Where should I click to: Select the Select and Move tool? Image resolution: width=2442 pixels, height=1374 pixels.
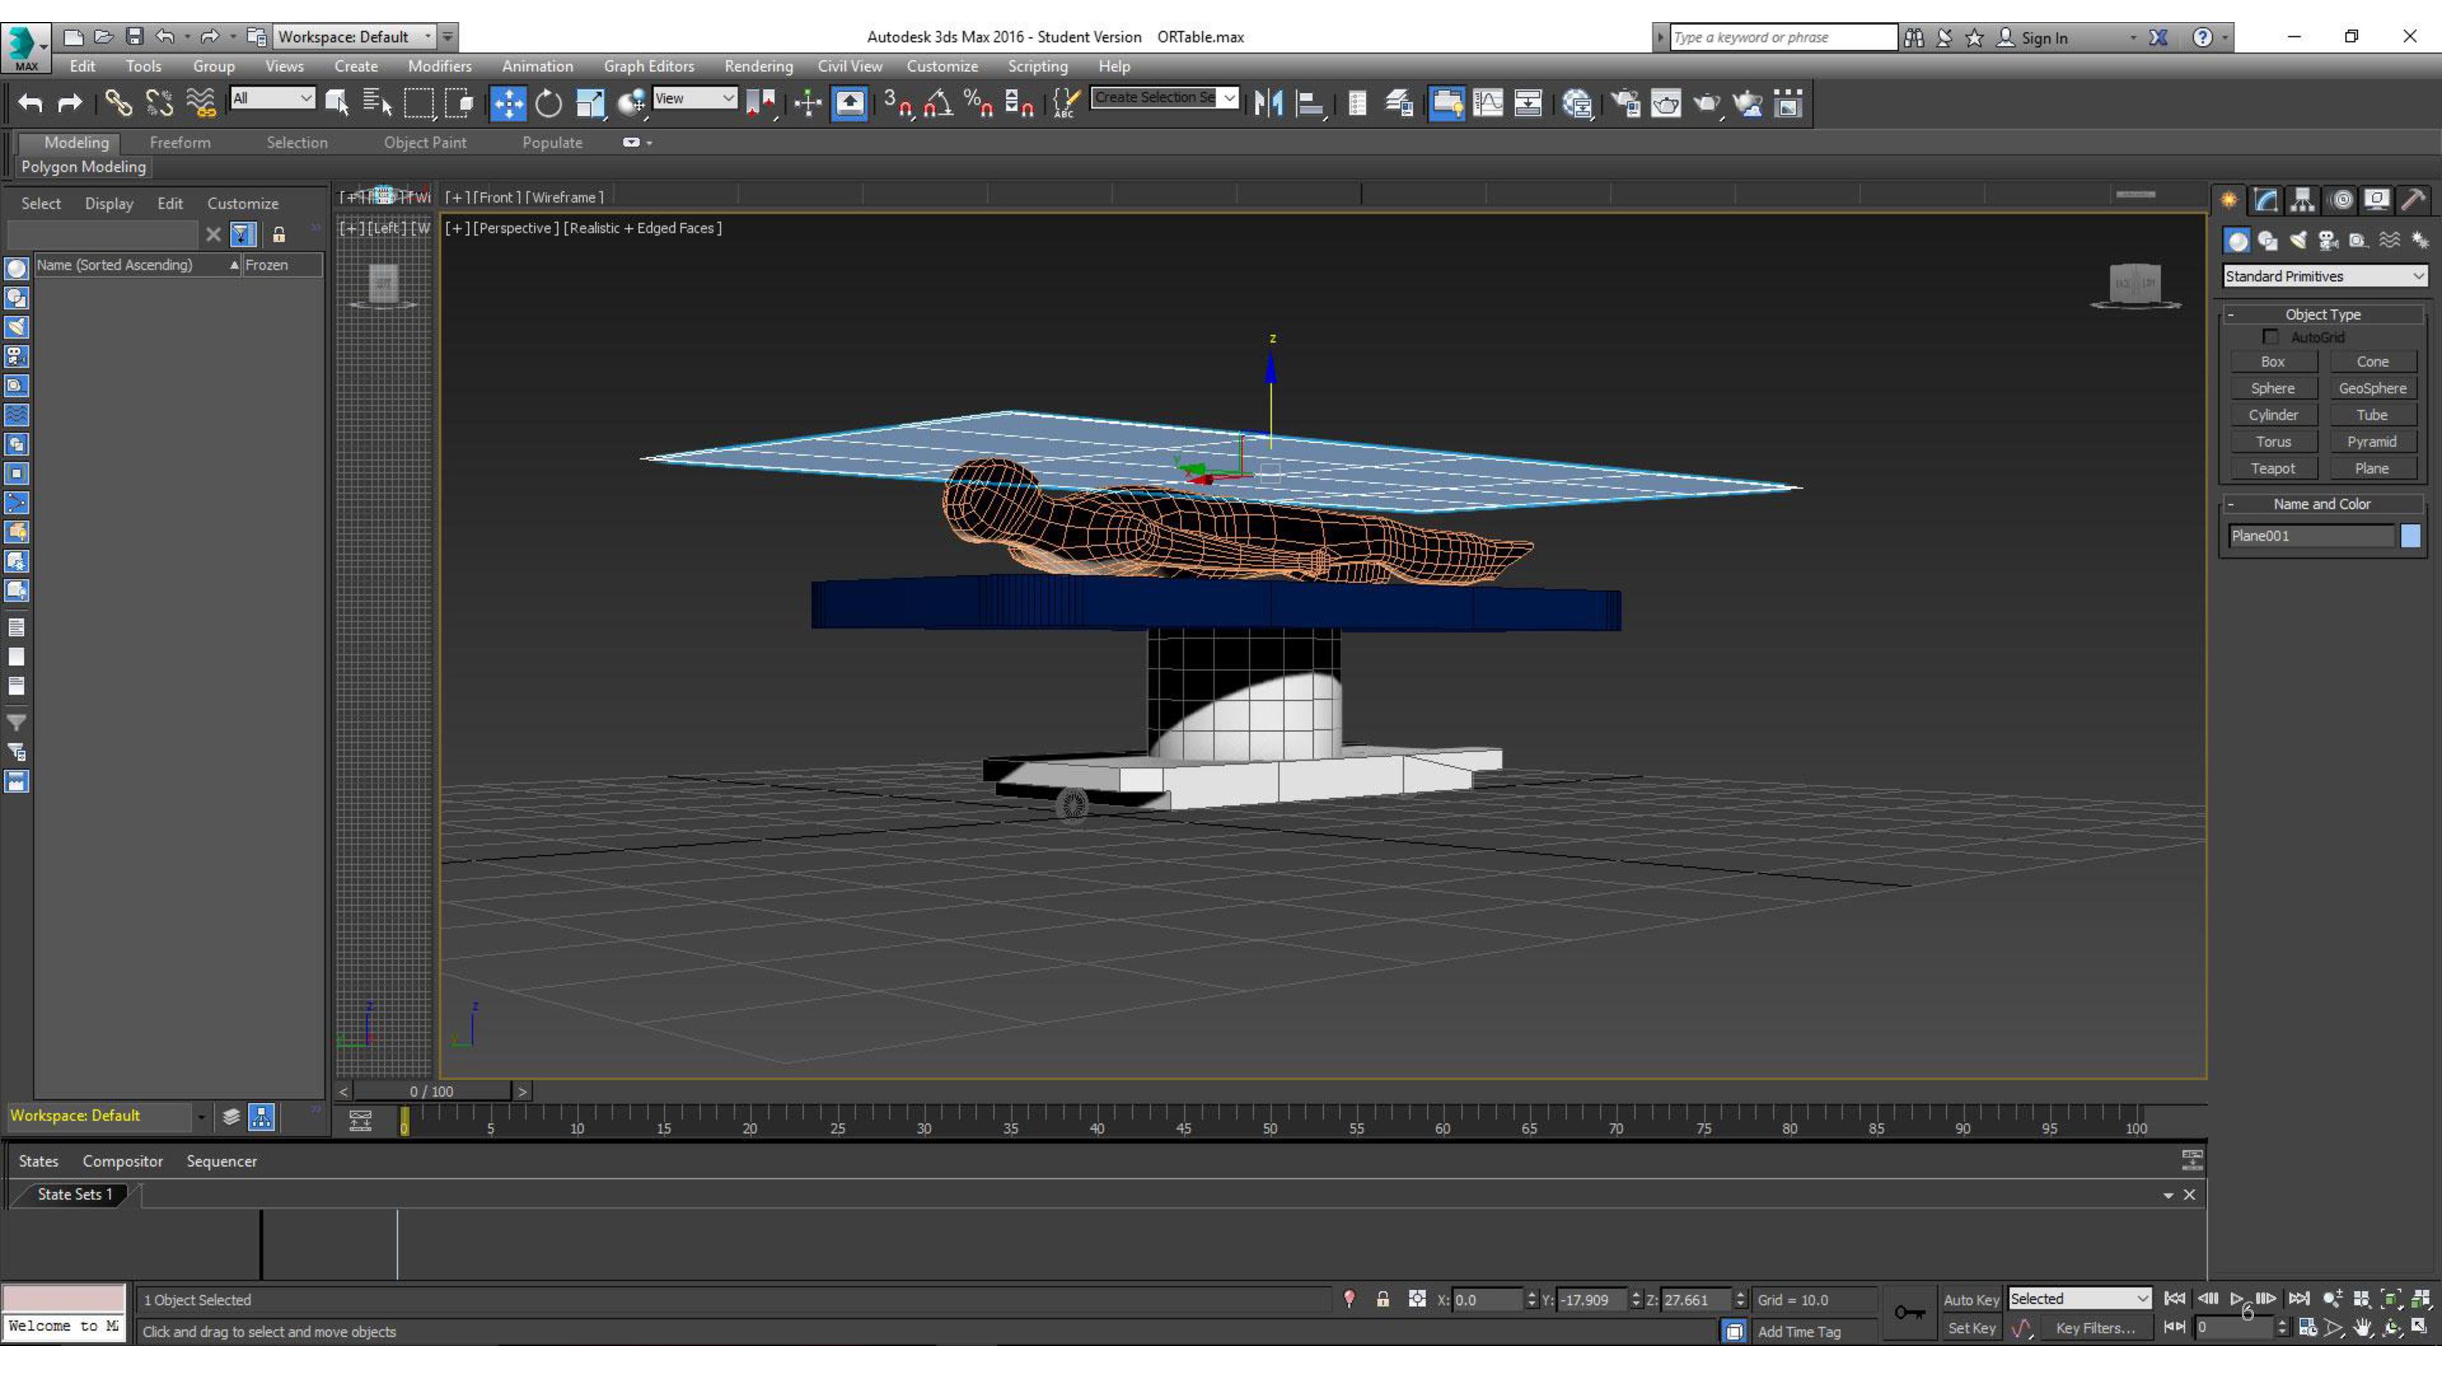tap(507, 103)
